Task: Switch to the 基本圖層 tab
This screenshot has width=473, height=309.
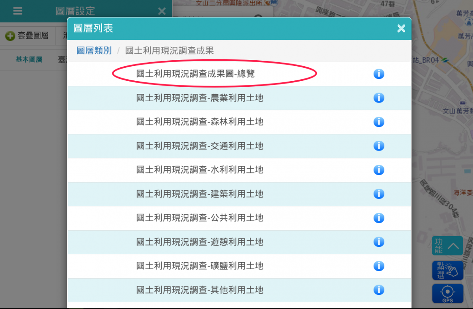Action: (x=29, y=60)
